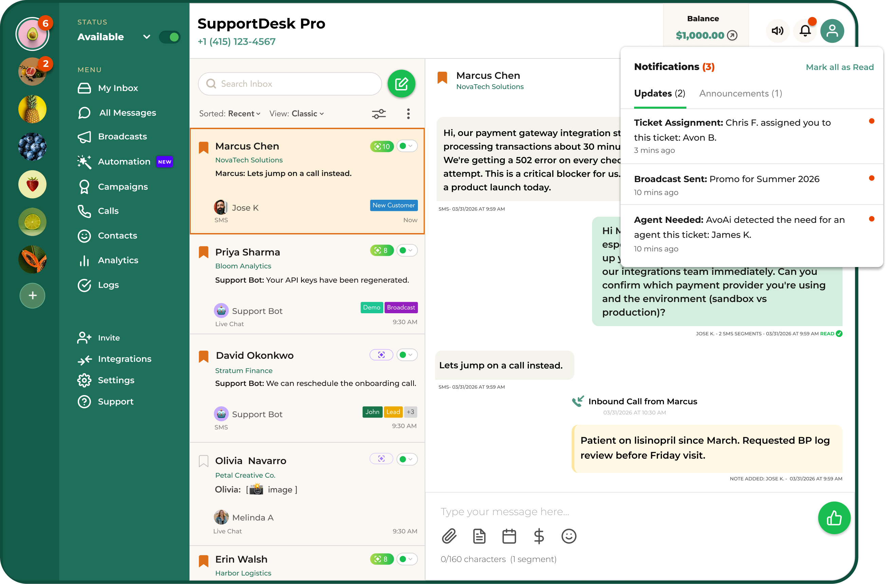Image resolution: width=886 pixels, height=584 pixels.
Task: Switch to the Announcements tab
Action: click(740, 93)
